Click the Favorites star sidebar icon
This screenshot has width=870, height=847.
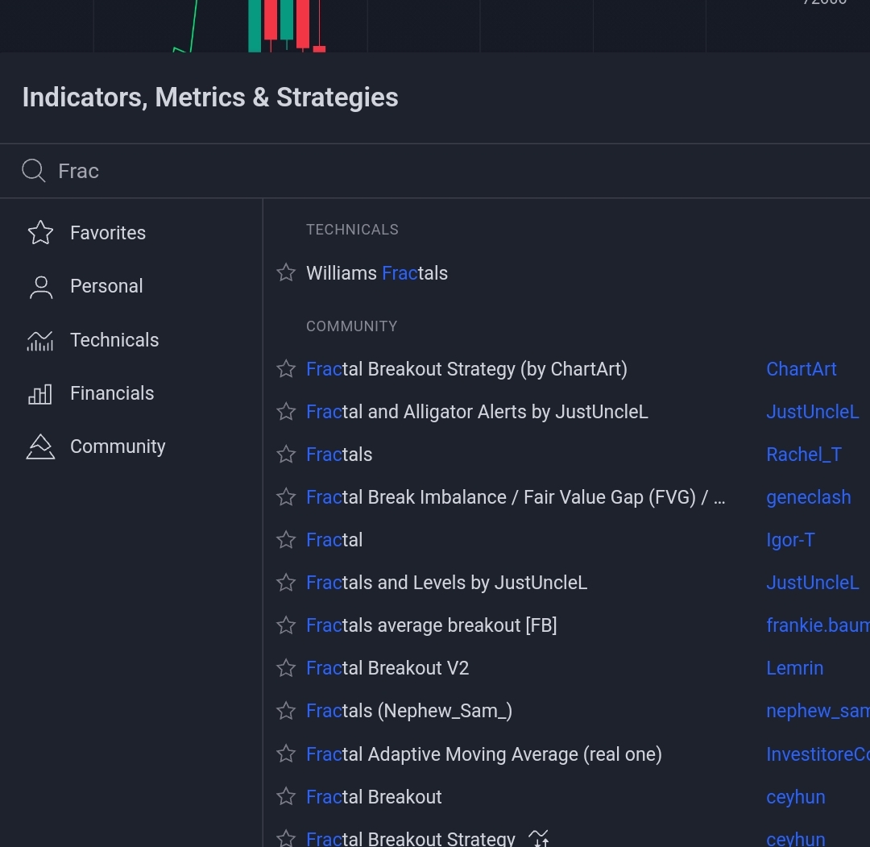point(40,233)
